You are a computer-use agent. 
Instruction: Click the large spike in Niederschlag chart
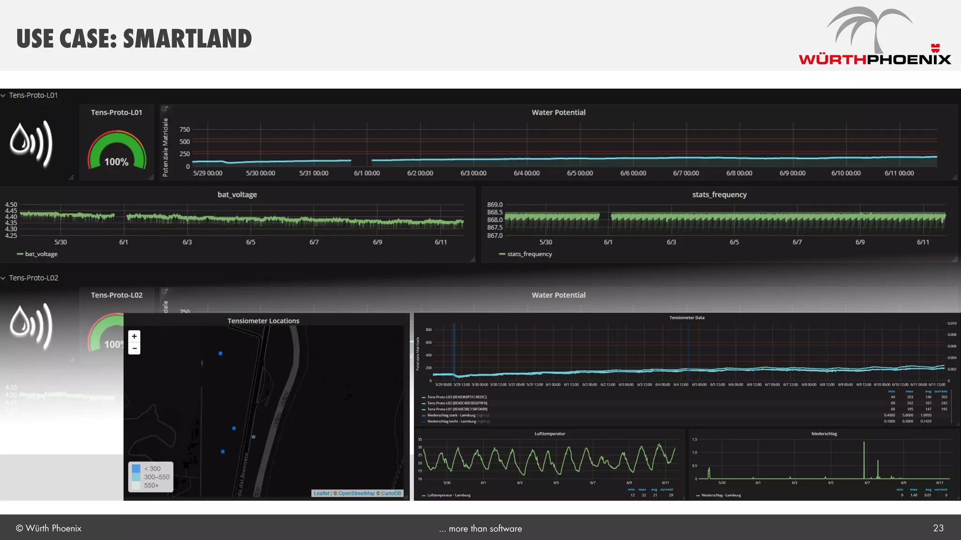pos(864,460)
